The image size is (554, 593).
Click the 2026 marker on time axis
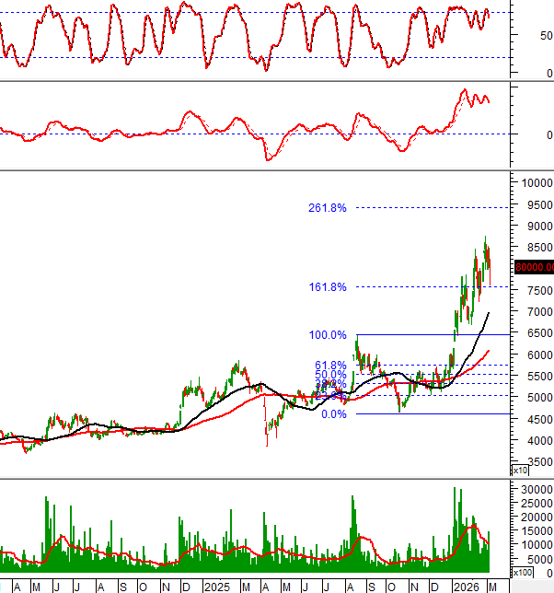(x=467, y=587)
